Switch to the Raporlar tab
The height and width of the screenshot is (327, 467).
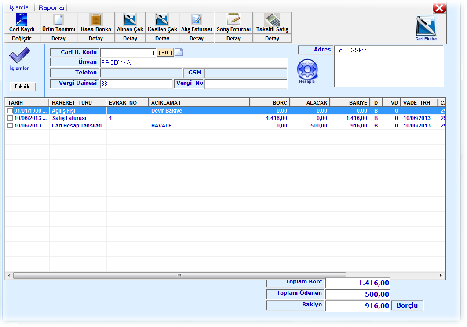(x=51, y=7)
